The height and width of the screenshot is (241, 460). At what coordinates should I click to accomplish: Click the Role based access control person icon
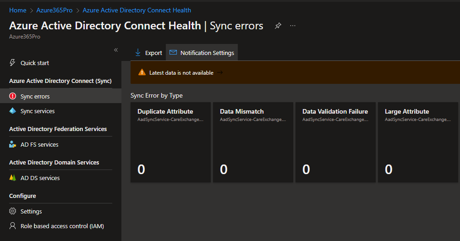(x=13, y=226)
